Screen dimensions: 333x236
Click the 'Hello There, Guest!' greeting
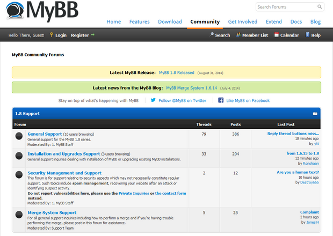click(x=26, y=35)
